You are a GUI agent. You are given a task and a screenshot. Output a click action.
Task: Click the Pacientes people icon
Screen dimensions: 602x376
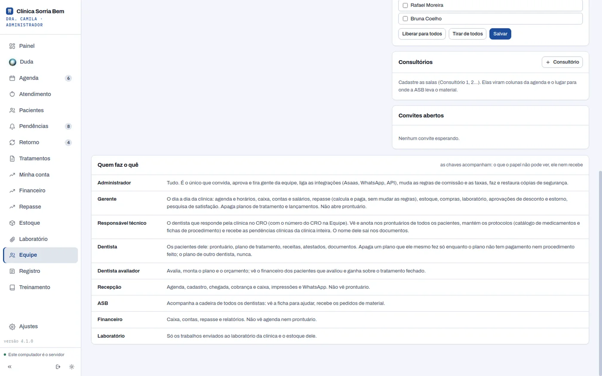click(12, 110)
